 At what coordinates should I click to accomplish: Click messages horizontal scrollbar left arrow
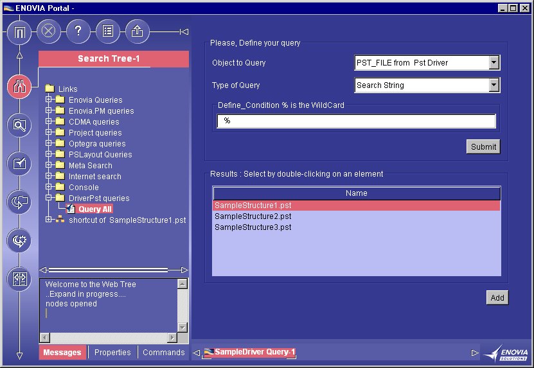tap(44, 338)
